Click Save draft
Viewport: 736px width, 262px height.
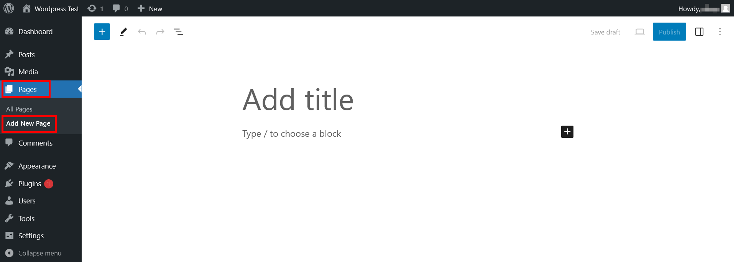(605, 32)
